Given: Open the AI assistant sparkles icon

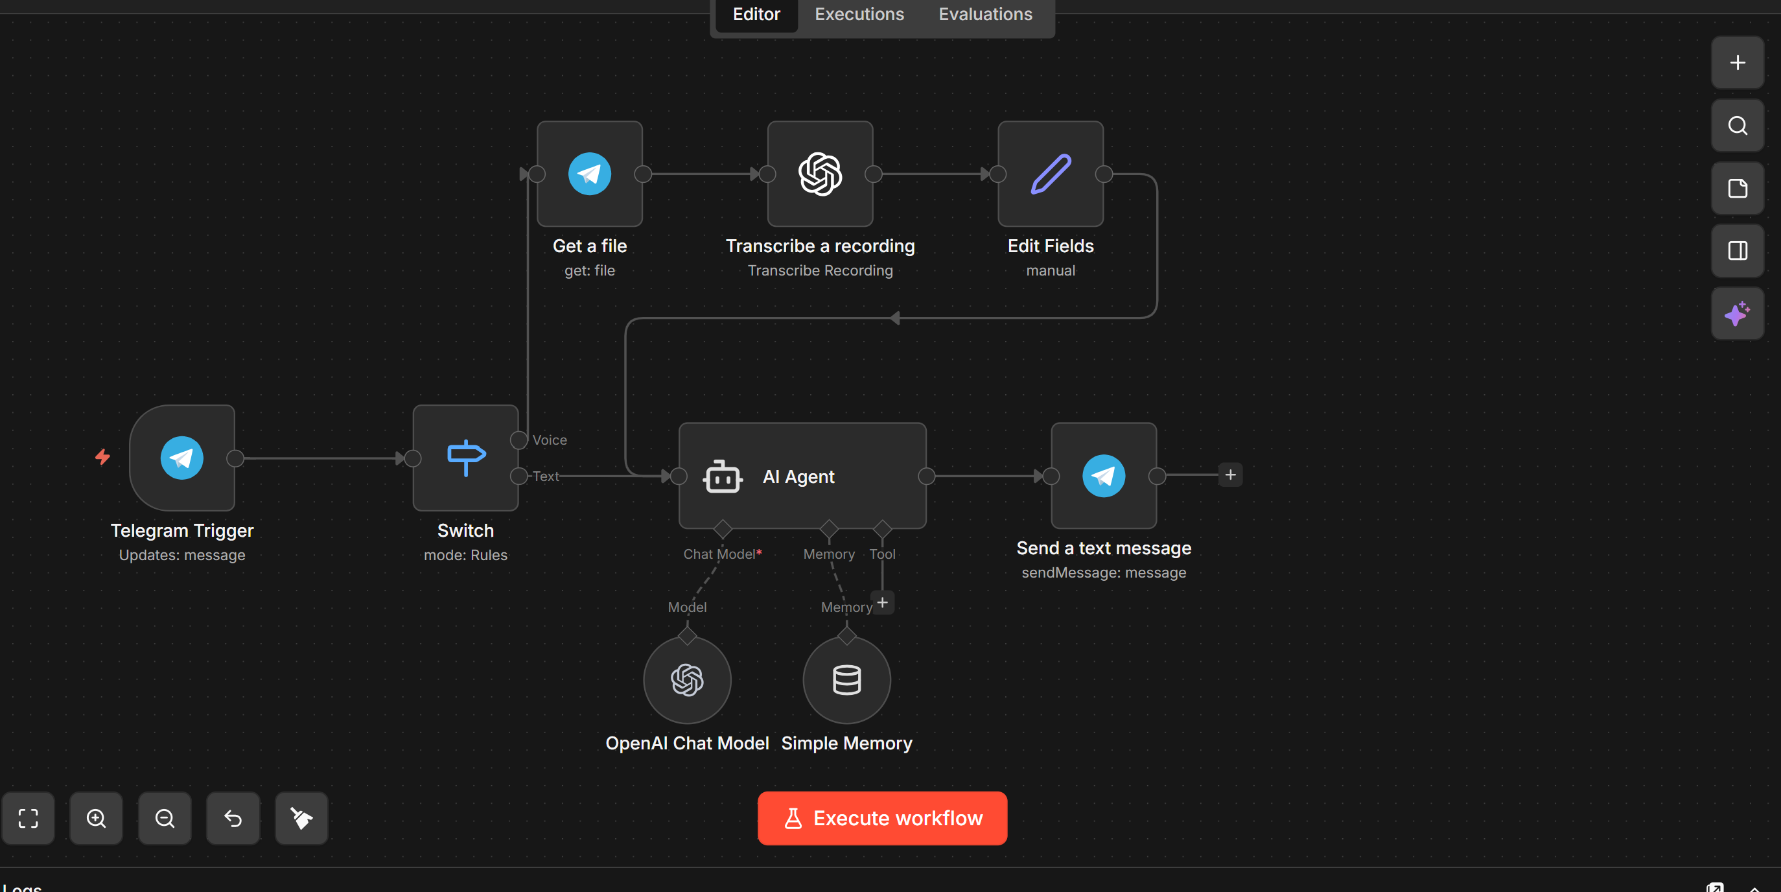Looking at the screenshot, I should point(1738,313).
